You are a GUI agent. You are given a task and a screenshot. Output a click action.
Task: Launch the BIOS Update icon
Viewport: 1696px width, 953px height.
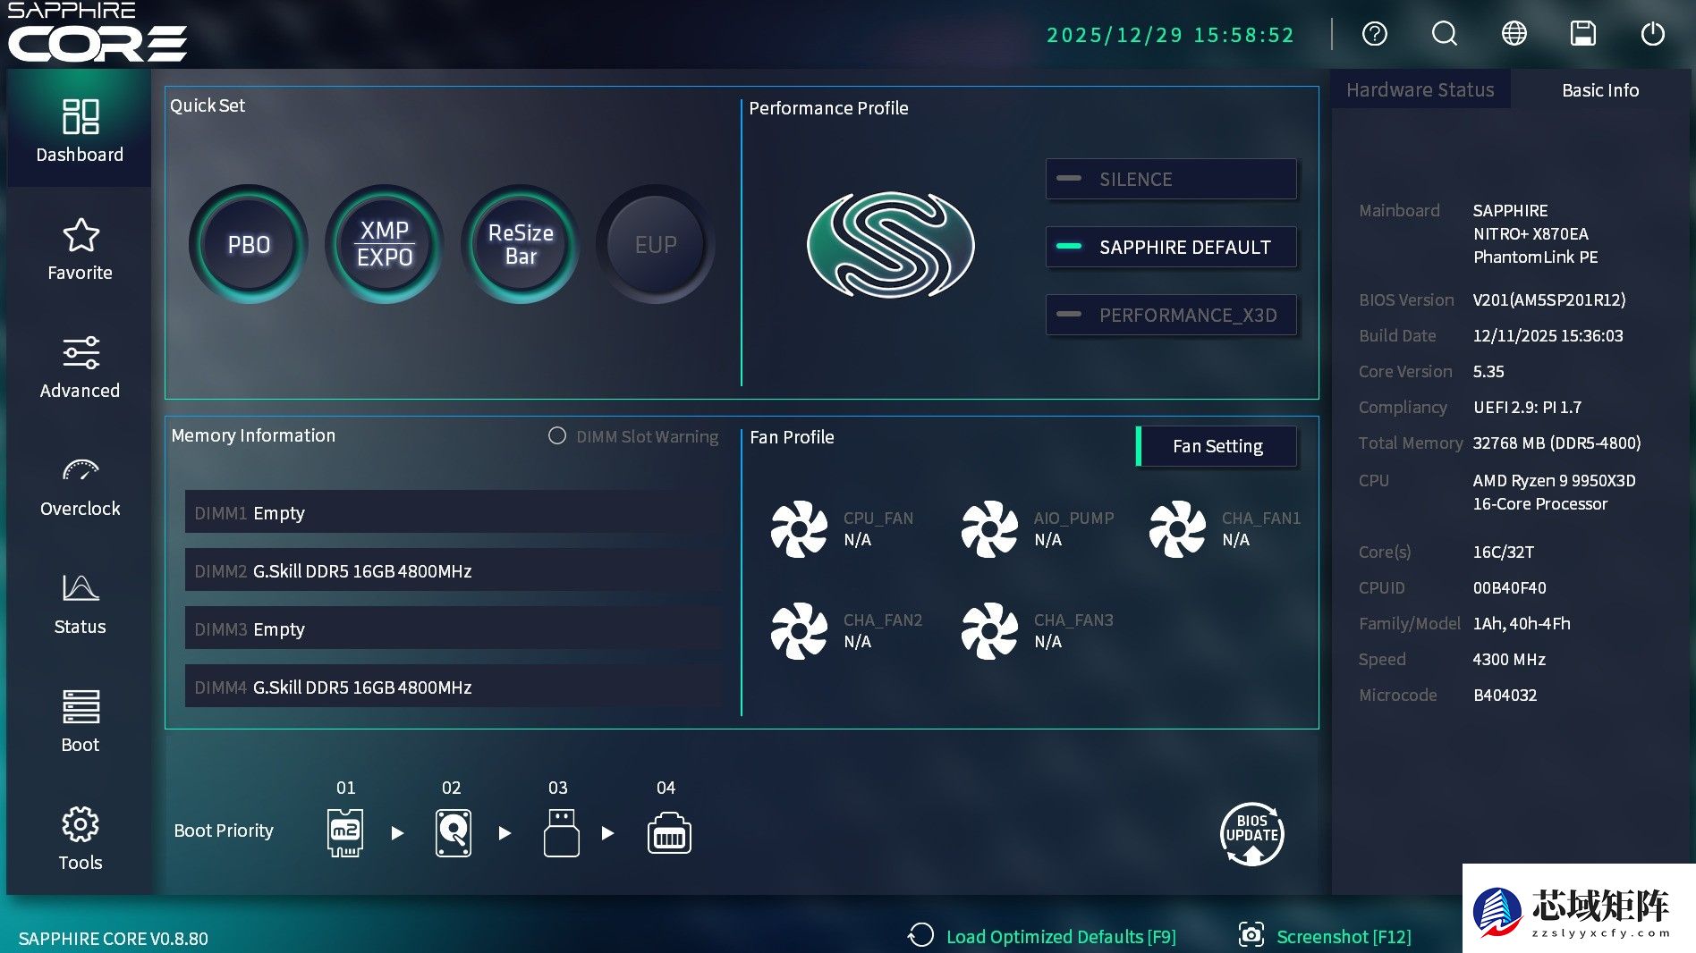[x=1251, y=833]
